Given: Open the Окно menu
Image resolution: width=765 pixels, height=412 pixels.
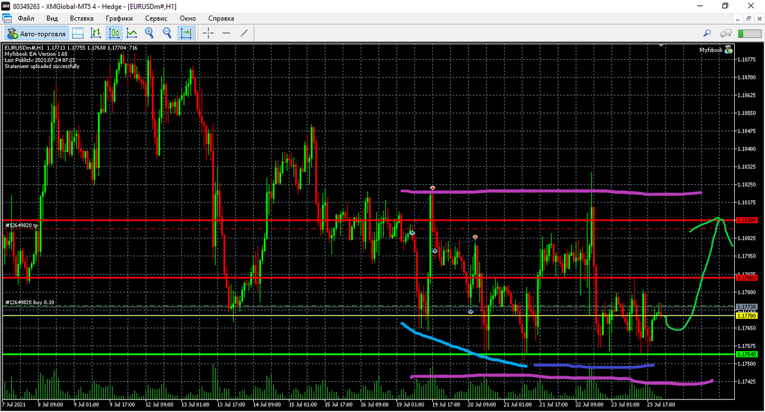Looking at the screenshot, I should pyautogui.click(x=188, y=18).
